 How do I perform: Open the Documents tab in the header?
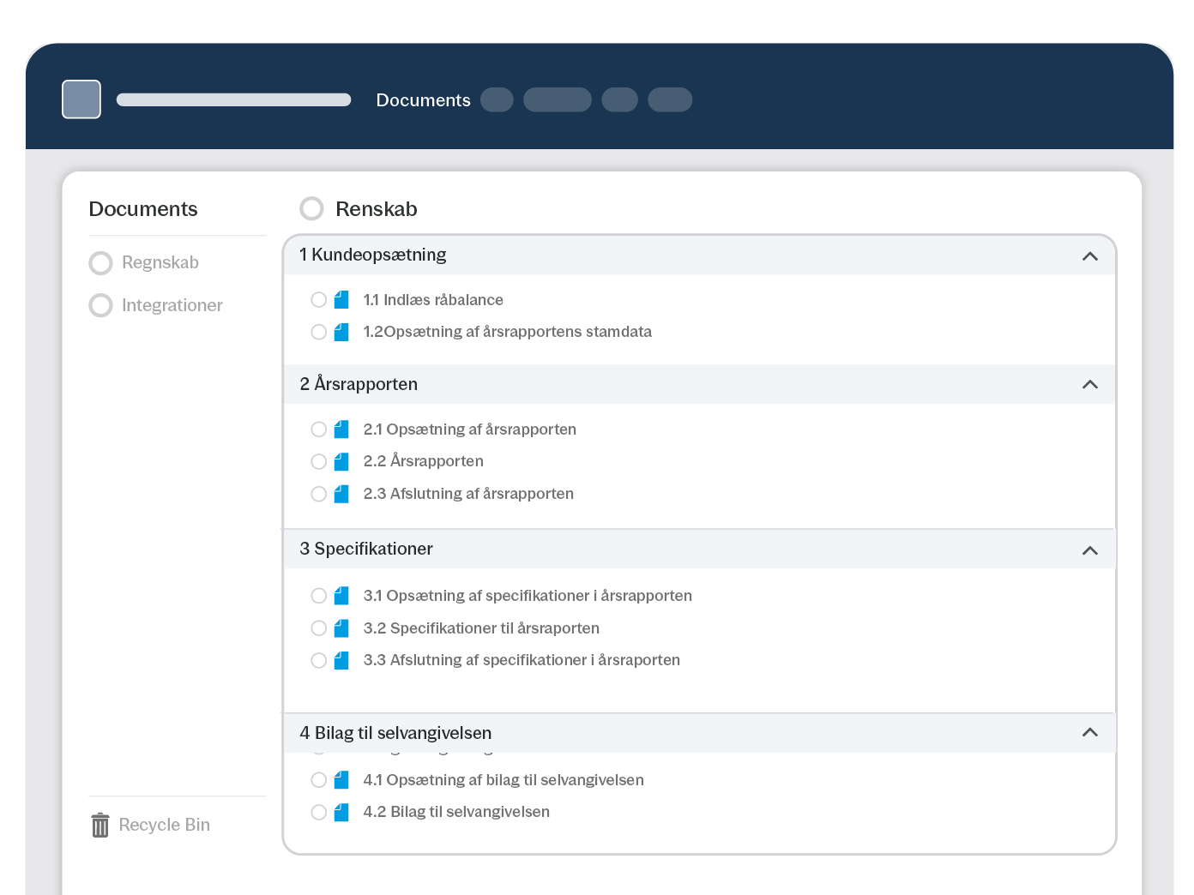pyautogui.click(x=423, y=100)
